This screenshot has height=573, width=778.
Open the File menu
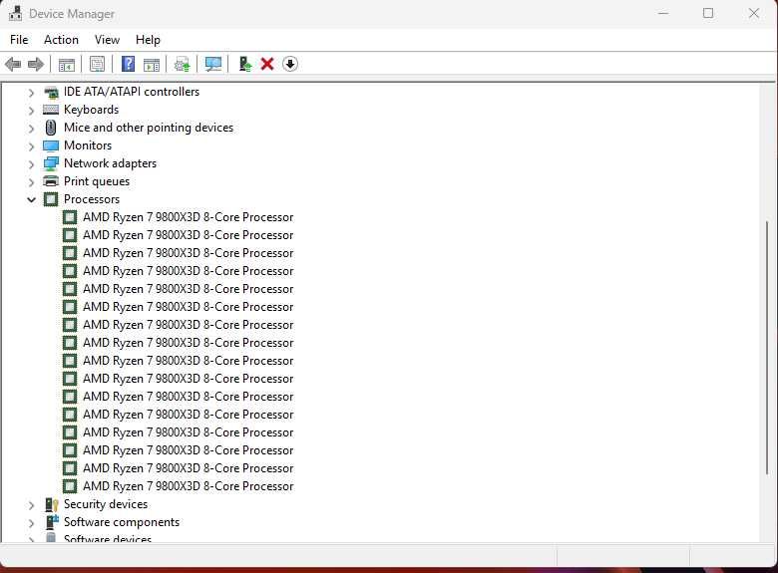pyautogui.click(x=19, y=40)
